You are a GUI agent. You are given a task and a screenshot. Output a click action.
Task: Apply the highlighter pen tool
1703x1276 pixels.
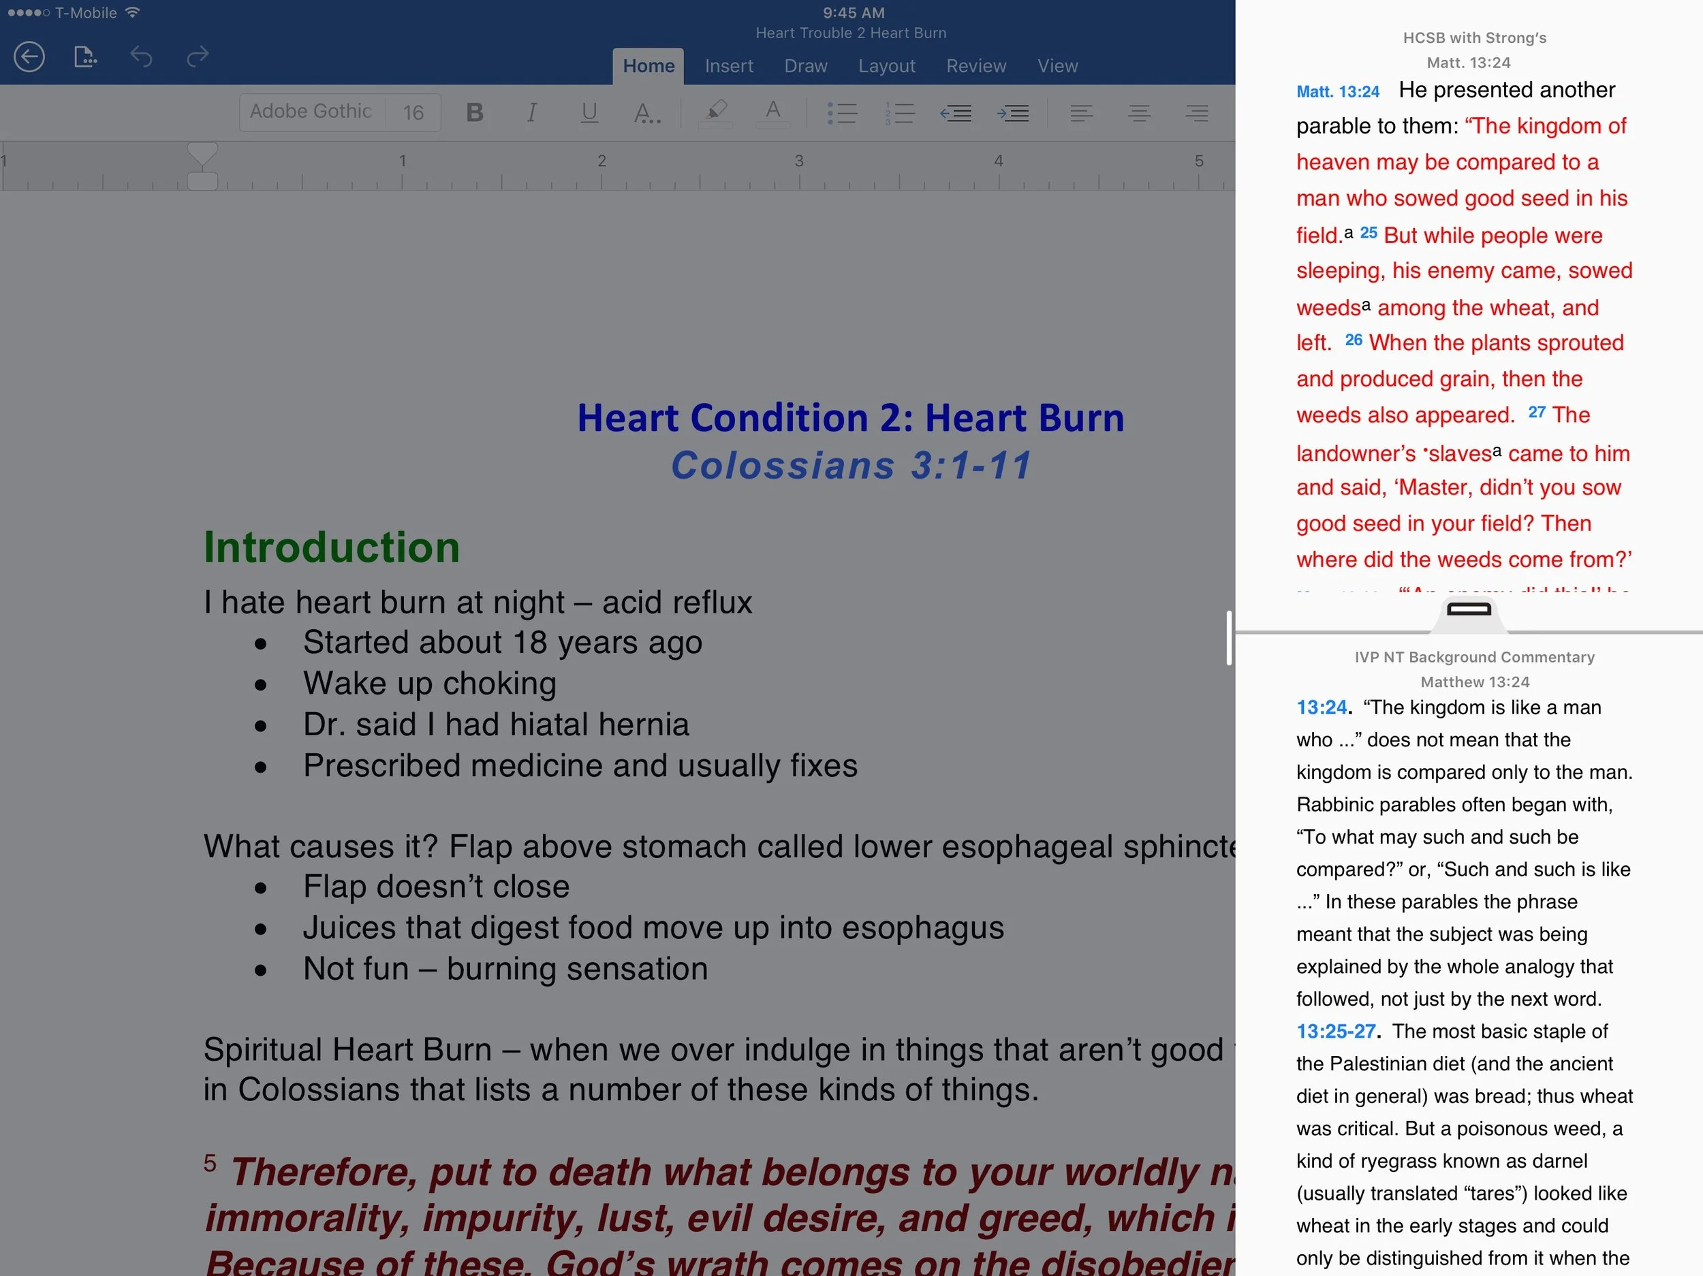pyautogui.click(x=716, y=112)
